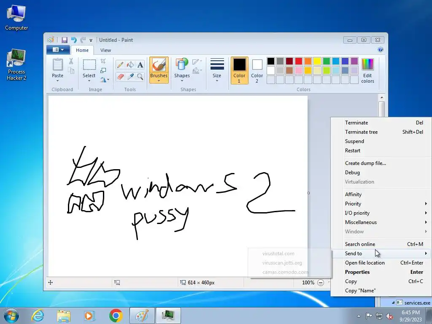432x324 pixels.
Task: Choose Terminate in the context menu
Action: tap(381, 123)
